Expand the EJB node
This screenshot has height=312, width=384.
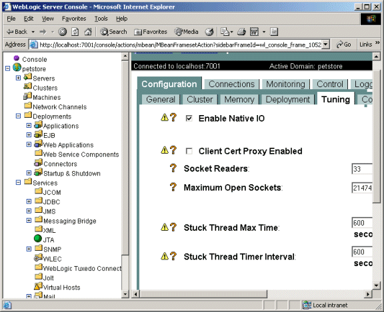[29, 135]
